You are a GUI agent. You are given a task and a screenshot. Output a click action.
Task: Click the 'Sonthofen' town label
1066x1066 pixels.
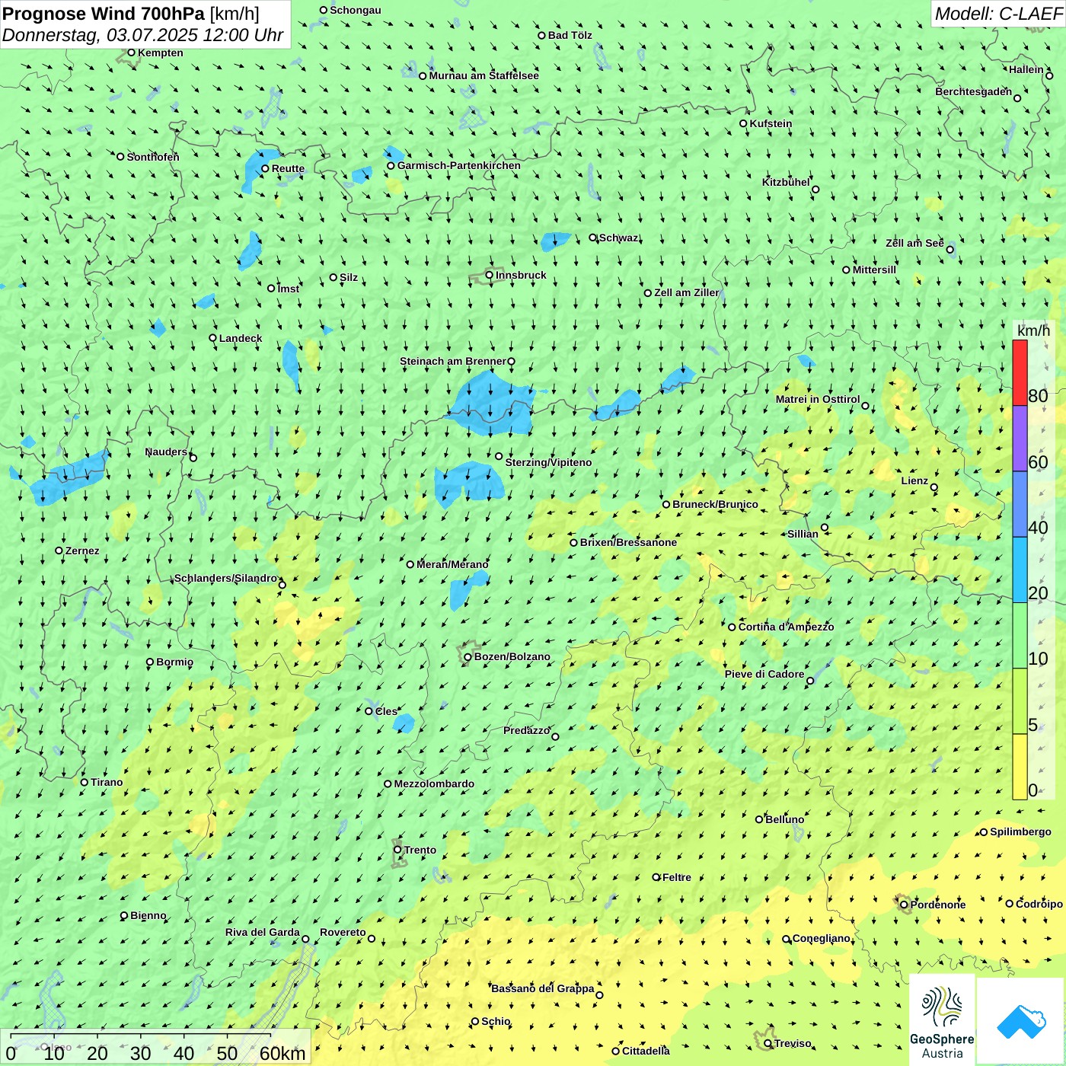click(x=153, y=157)
